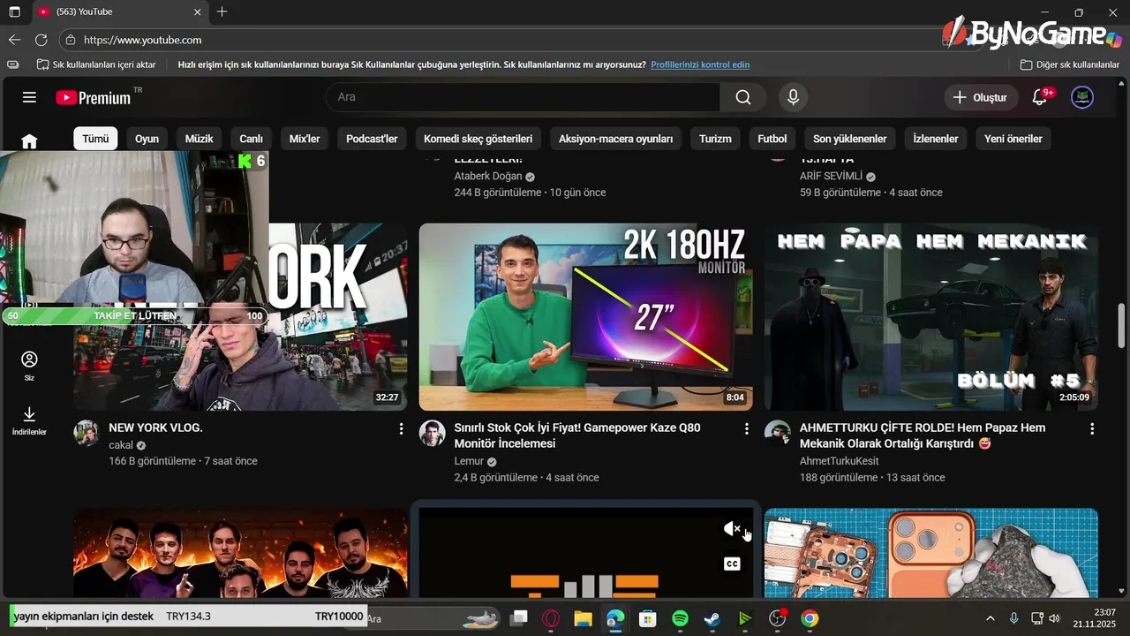Open the phone teardown thumbnail

click(931, 554)
